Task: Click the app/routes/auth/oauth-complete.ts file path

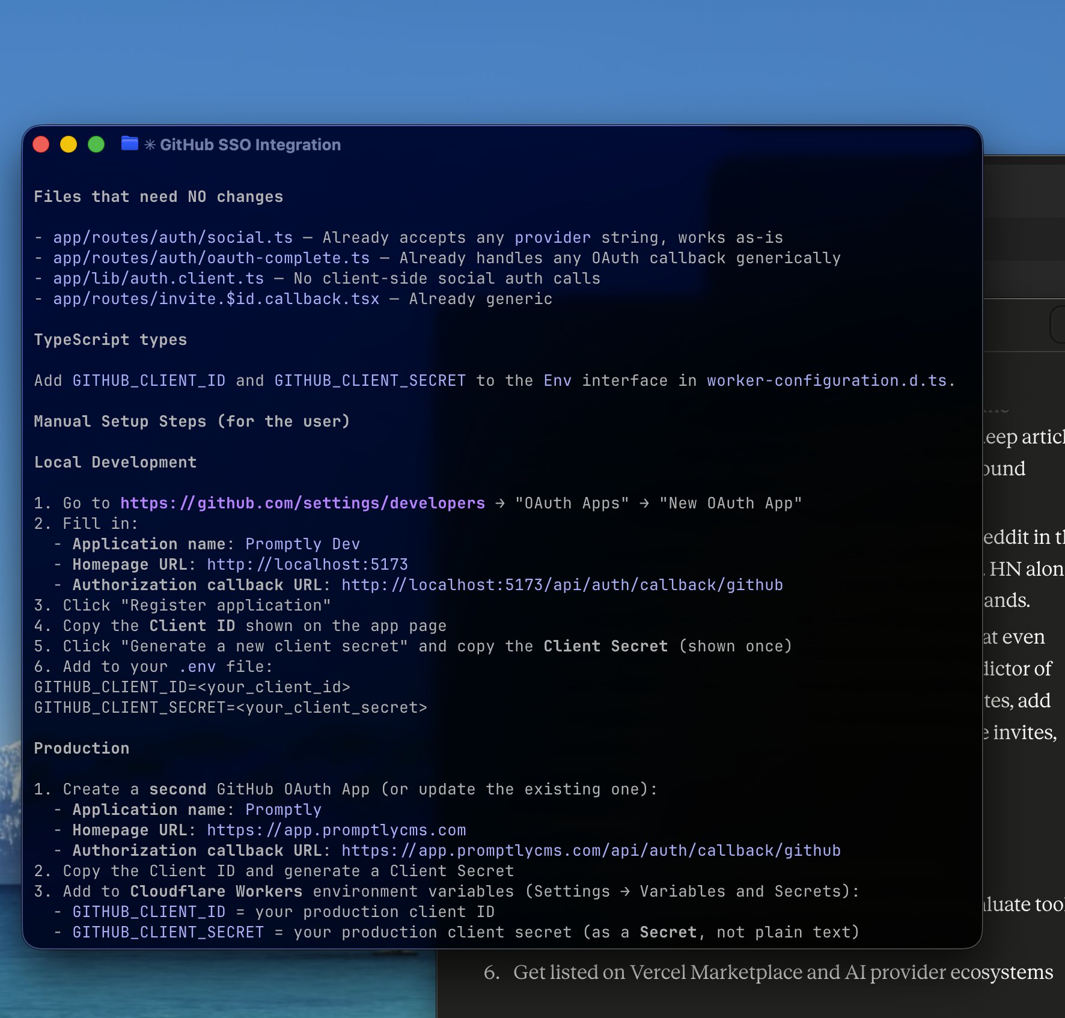Action: pyautogui.click(x=212, y=258)
